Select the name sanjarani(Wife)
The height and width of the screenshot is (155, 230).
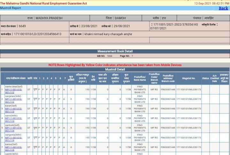[x=13, y=96]
